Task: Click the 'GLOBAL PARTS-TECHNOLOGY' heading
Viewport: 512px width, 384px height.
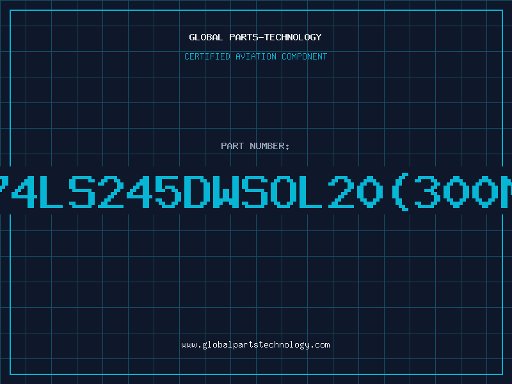Action: (255, 37)
